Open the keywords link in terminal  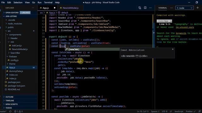[x=181, y=33]
